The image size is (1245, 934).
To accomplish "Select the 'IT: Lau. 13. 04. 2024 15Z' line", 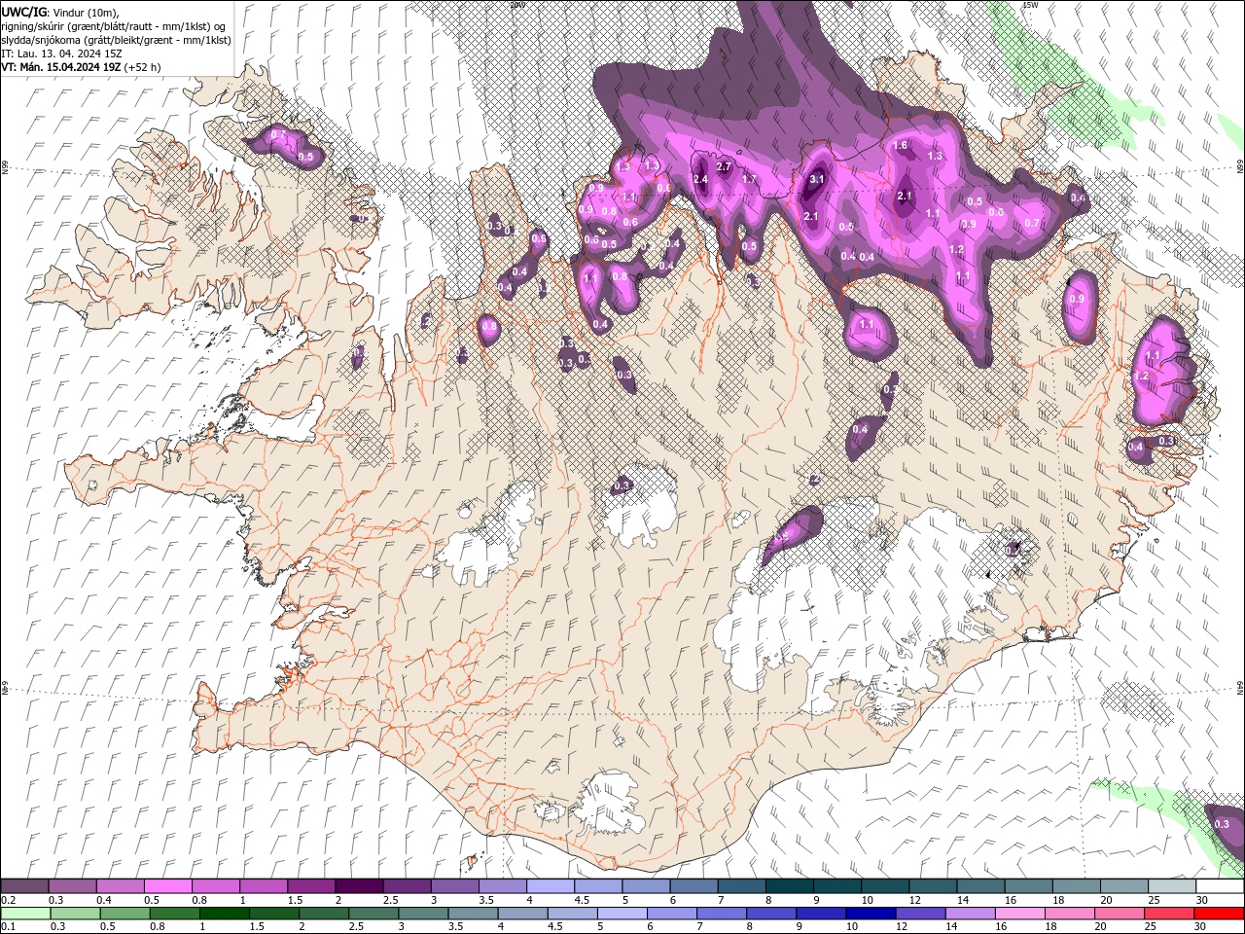I will pos(61,54).
